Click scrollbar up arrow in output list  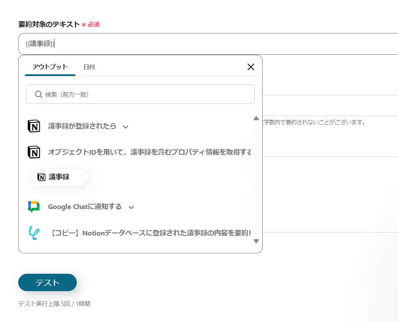tap(257, 118)
